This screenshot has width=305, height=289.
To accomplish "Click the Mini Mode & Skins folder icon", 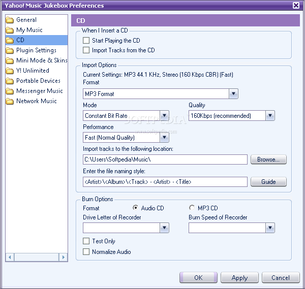I will coord(10,60).
